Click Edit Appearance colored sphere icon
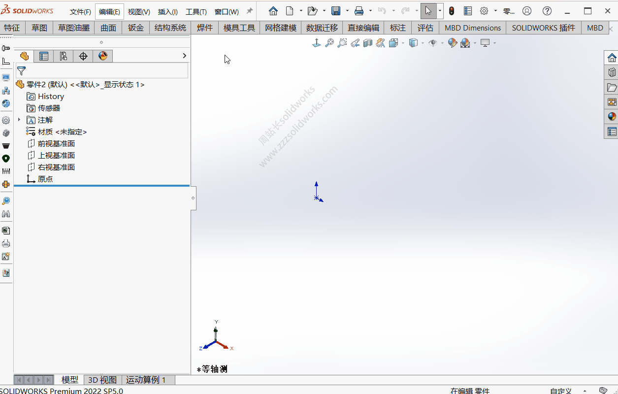 tap(453, 43)
